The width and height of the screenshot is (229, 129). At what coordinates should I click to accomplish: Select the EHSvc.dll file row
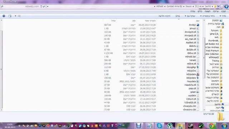(152, 53)
